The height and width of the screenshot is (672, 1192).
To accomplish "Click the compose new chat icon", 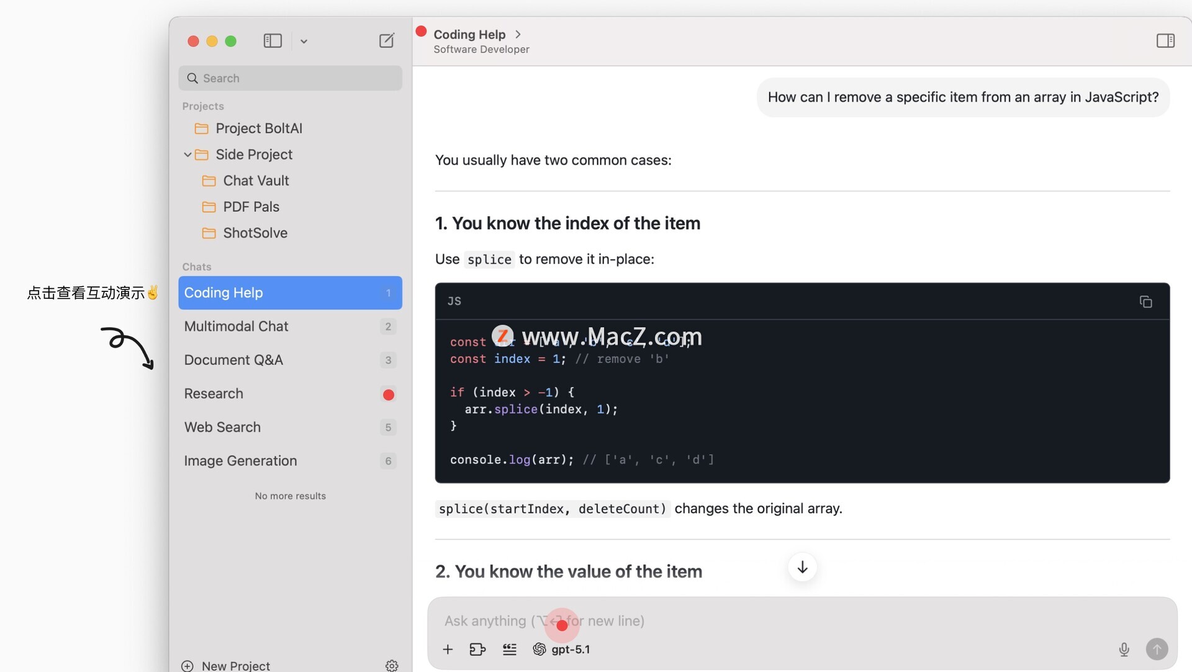I will click(386, 41).
